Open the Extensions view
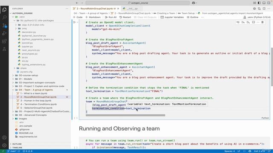The width and height of the screenshot is (273, 153). point(4,41)
